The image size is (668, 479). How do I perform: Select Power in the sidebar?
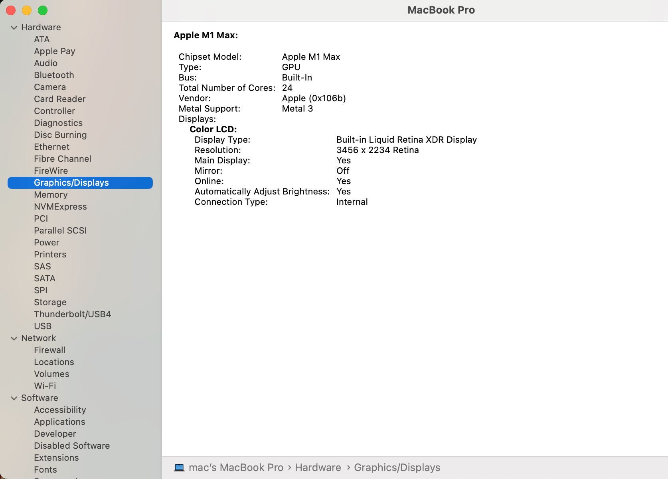pos(47,242)
